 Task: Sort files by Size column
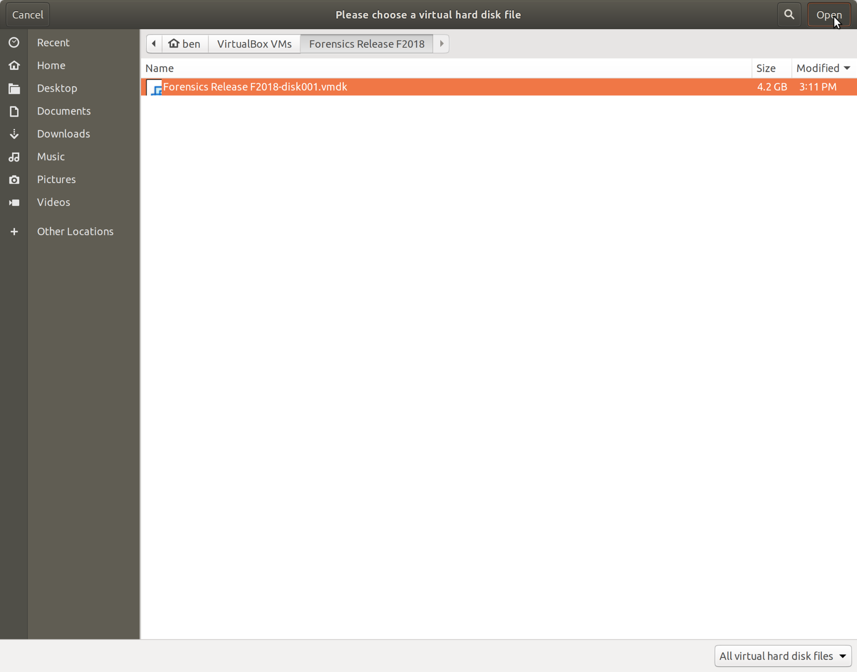[771, 68]
